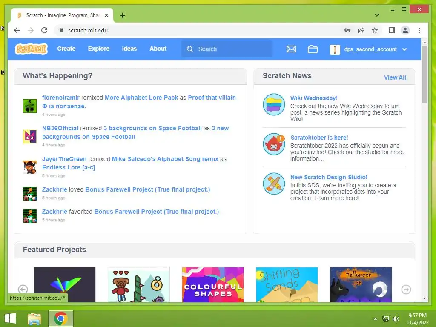Open the Explore menu item
The image size is (436, 327).
click(x=99, y=49)
